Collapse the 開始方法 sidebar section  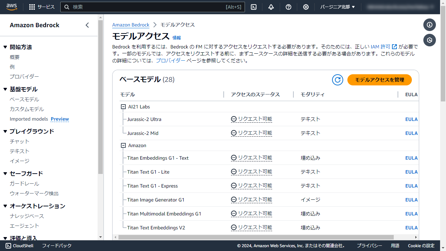pos(5,47)
